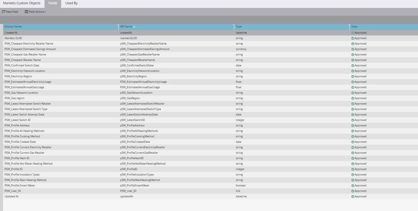Click approved icon for PSW_Profile Hash ID row

tap(353, 158)
